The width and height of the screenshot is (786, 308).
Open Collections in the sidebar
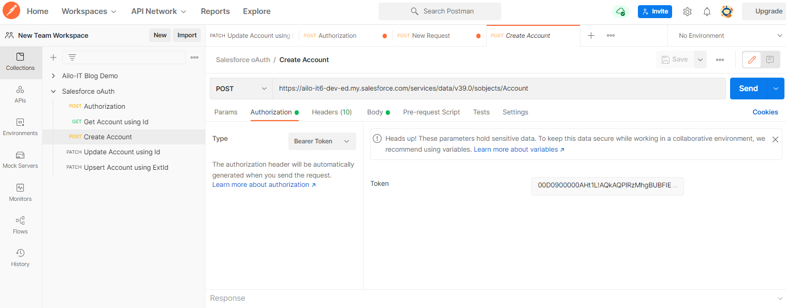21,62
